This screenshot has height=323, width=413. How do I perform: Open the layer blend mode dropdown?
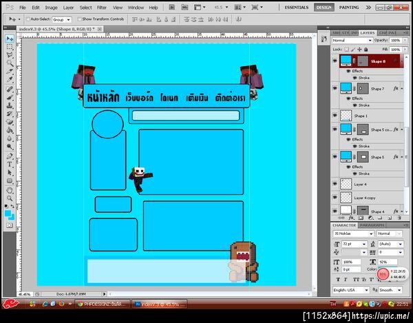[352, 41]
